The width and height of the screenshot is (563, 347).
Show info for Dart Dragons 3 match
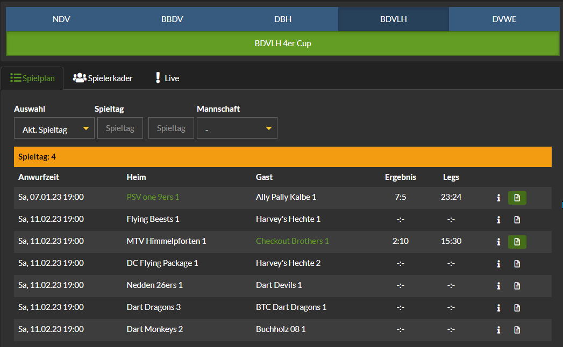[x=498, y=308]
